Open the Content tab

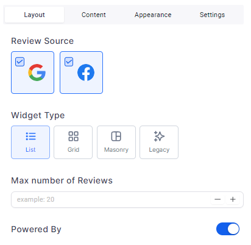[94, 15]
